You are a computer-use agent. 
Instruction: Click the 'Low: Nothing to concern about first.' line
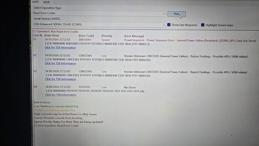(x=56, y=106)
